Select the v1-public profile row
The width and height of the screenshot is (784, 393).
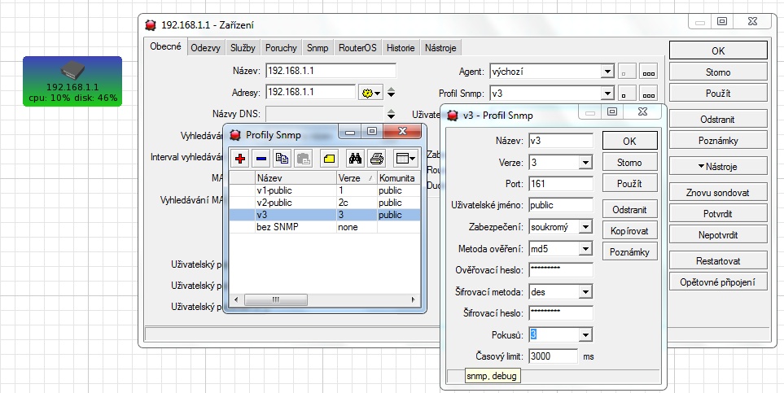325,190
